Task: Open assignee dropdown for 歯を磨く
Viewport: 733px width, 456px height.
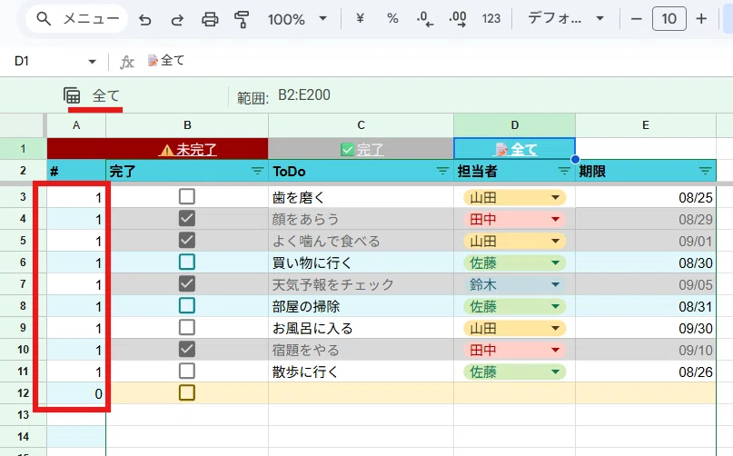Action: 555,197
